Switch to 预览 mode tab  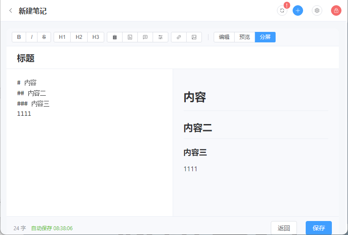pos(245,37)
